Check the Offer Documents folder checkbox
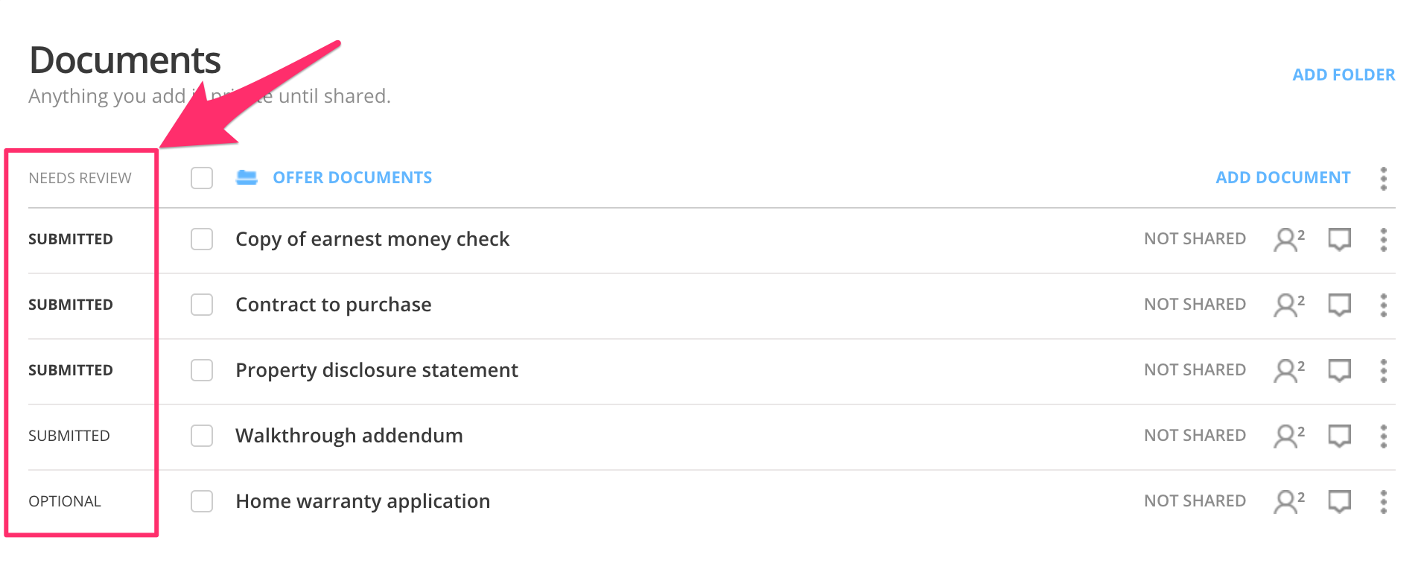1421x572 pixels. click(x=201, y=177)
